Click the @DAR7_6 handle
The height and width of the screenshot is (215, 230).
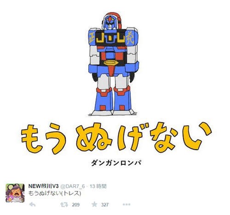73,186
